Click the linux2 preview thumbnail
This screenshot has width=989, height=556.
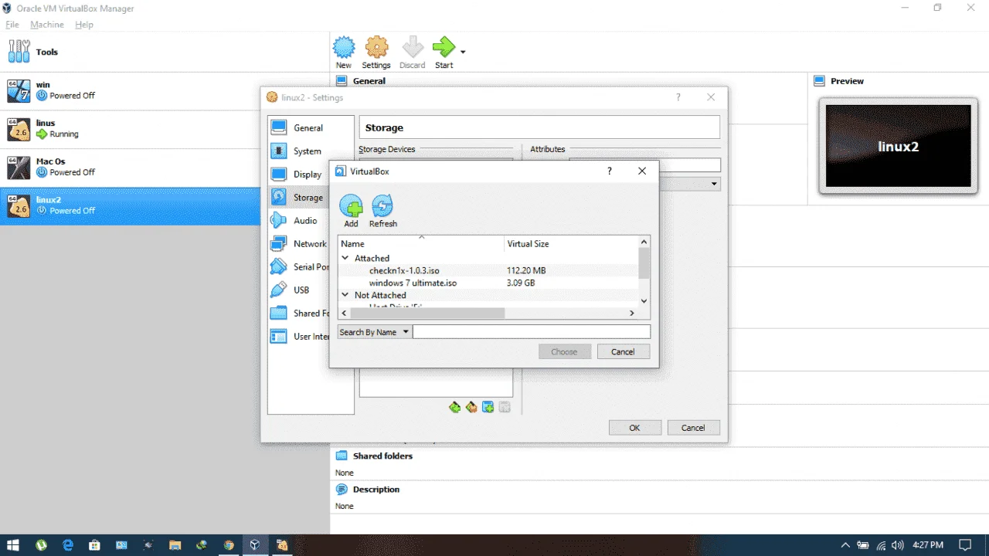pos(898,146)
